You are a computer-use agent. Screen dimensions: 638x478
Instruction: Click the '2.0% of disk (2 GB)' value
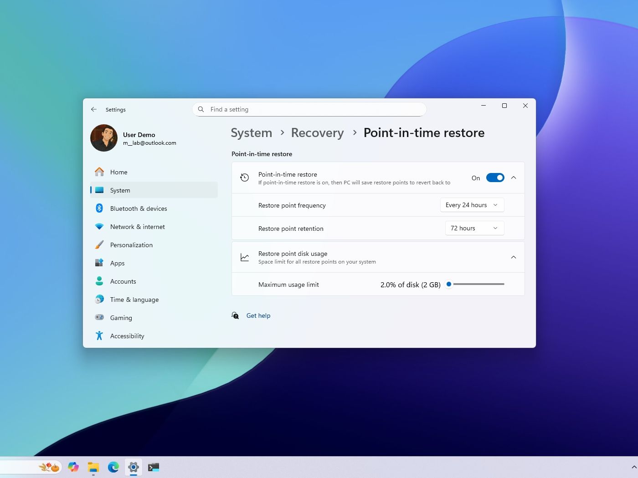[410, 285]
